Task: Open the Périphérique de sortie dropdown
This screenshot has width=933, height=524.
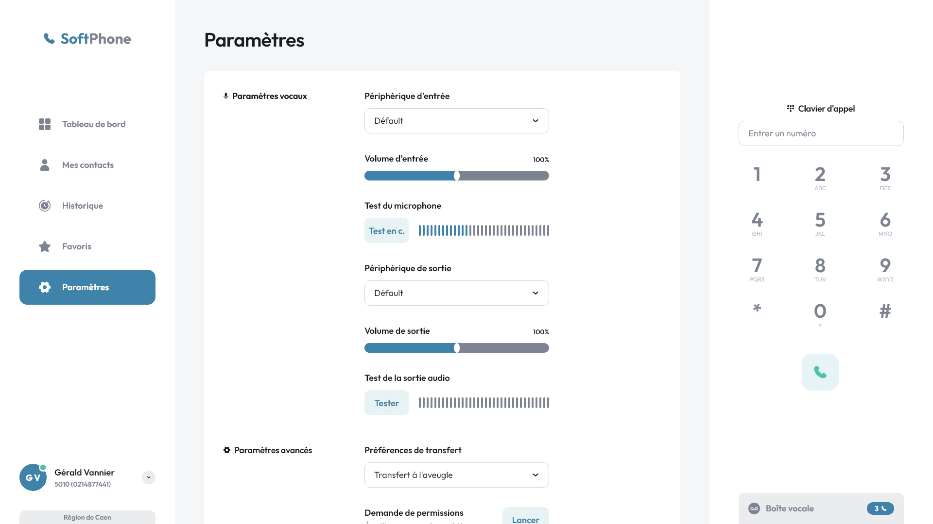Action: (456, 293)
